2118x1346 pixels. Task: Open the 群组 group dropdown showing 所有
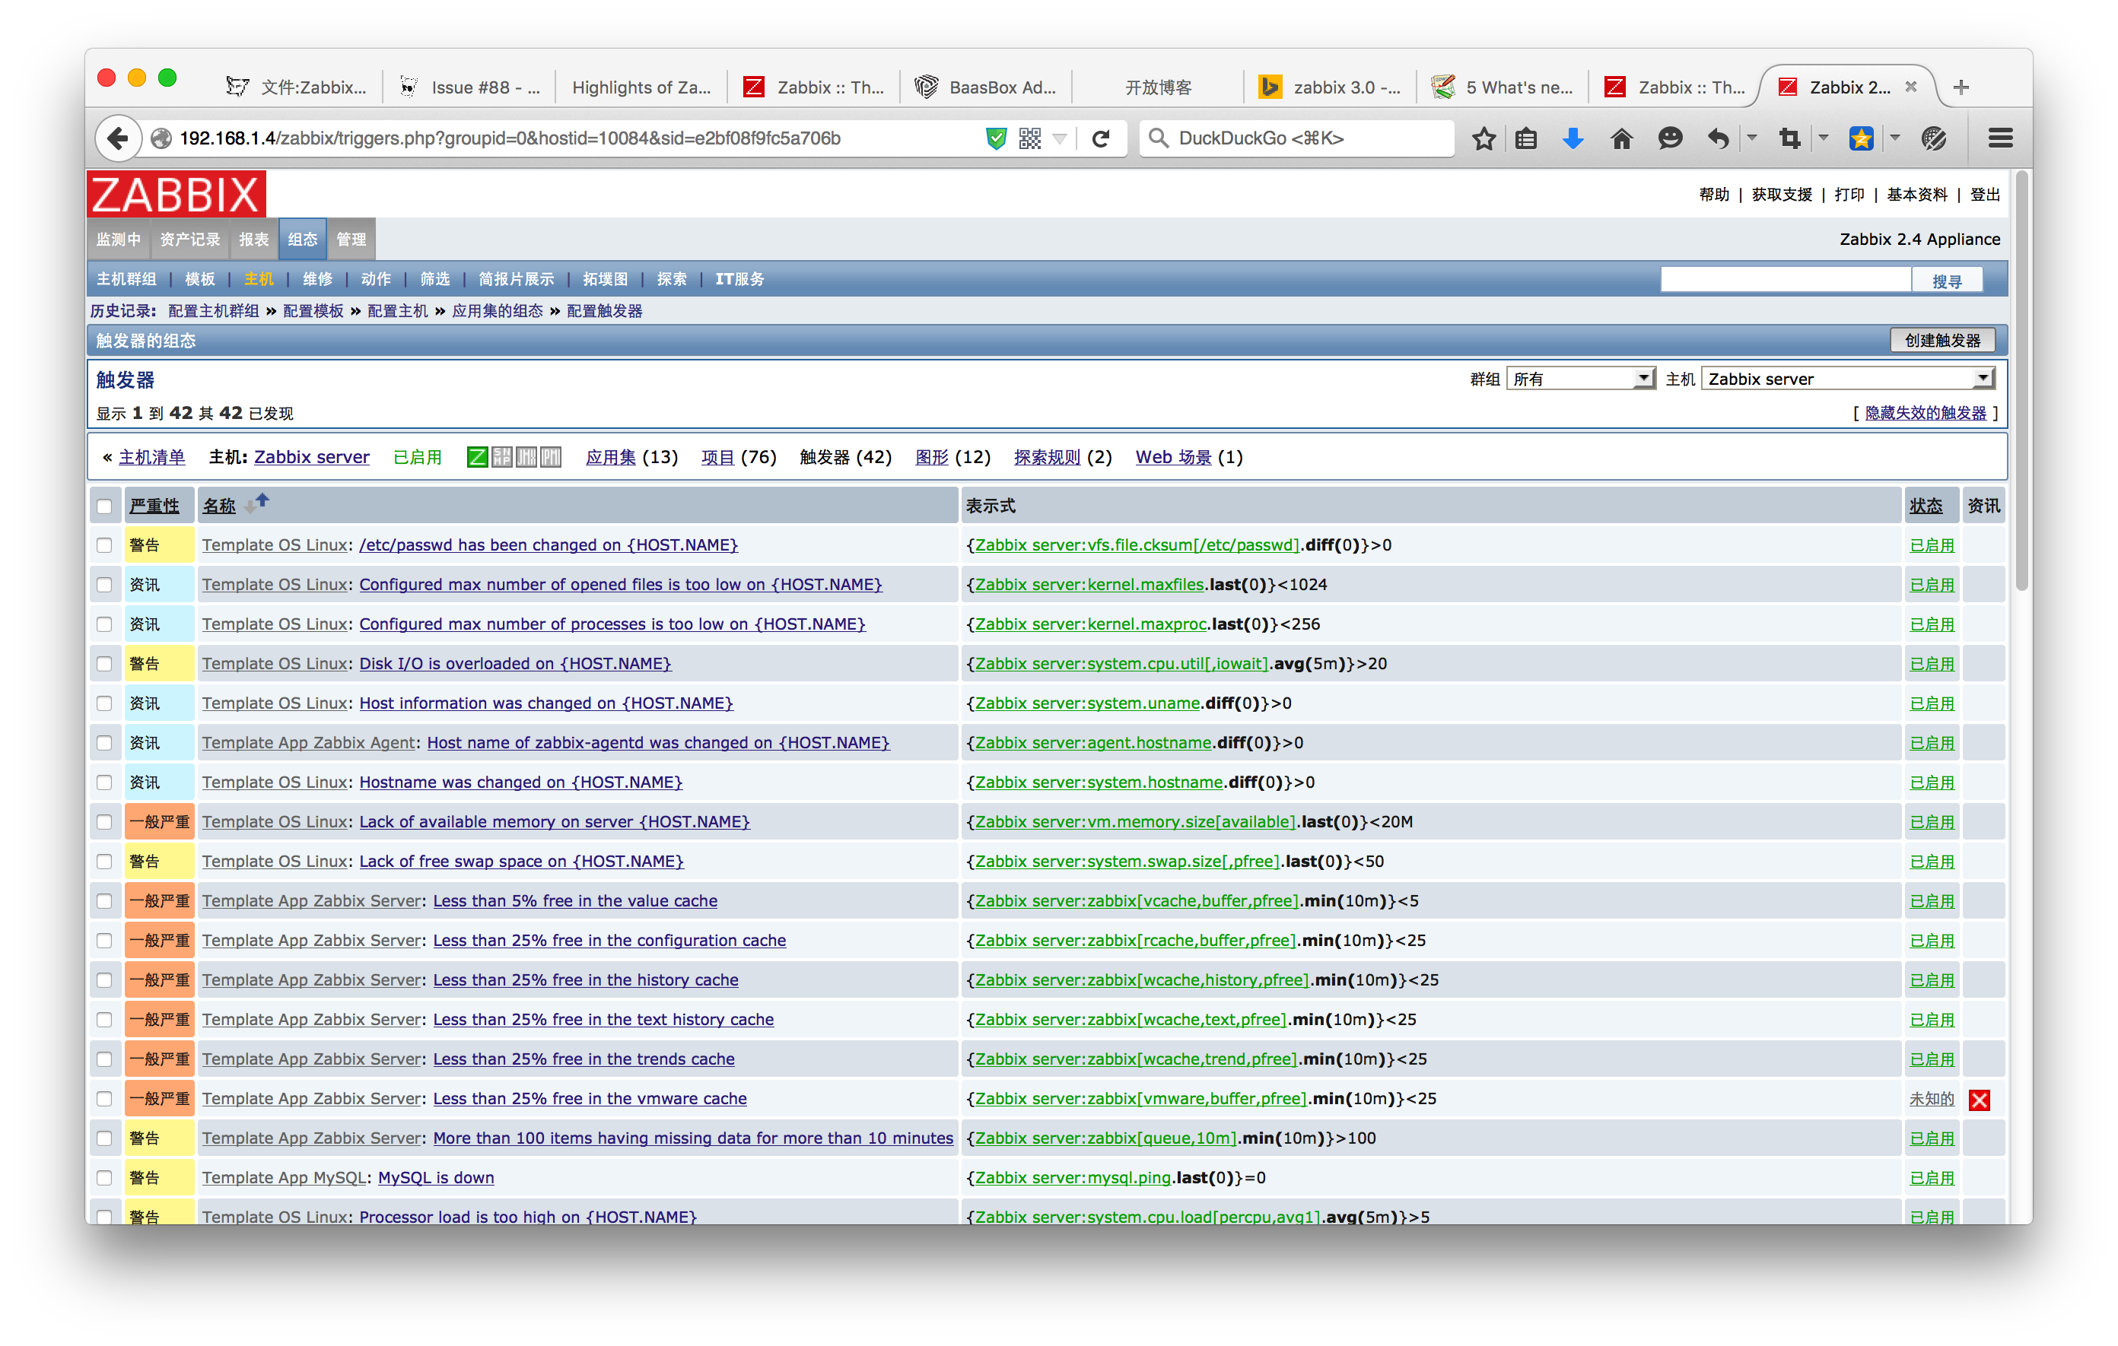[1581, 379]
